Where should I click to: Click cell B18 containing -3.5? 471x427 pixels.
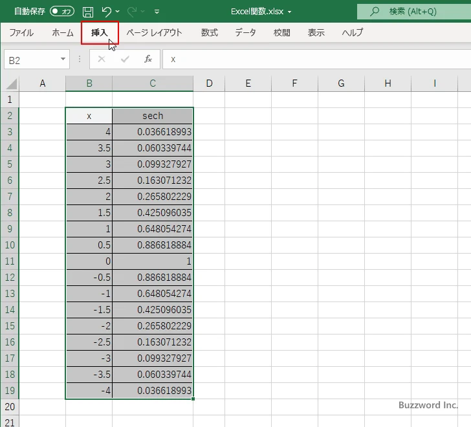click(x=89, y=375)
